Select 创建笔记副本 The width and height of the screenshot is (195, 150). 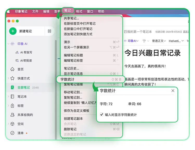pos(79,118)
